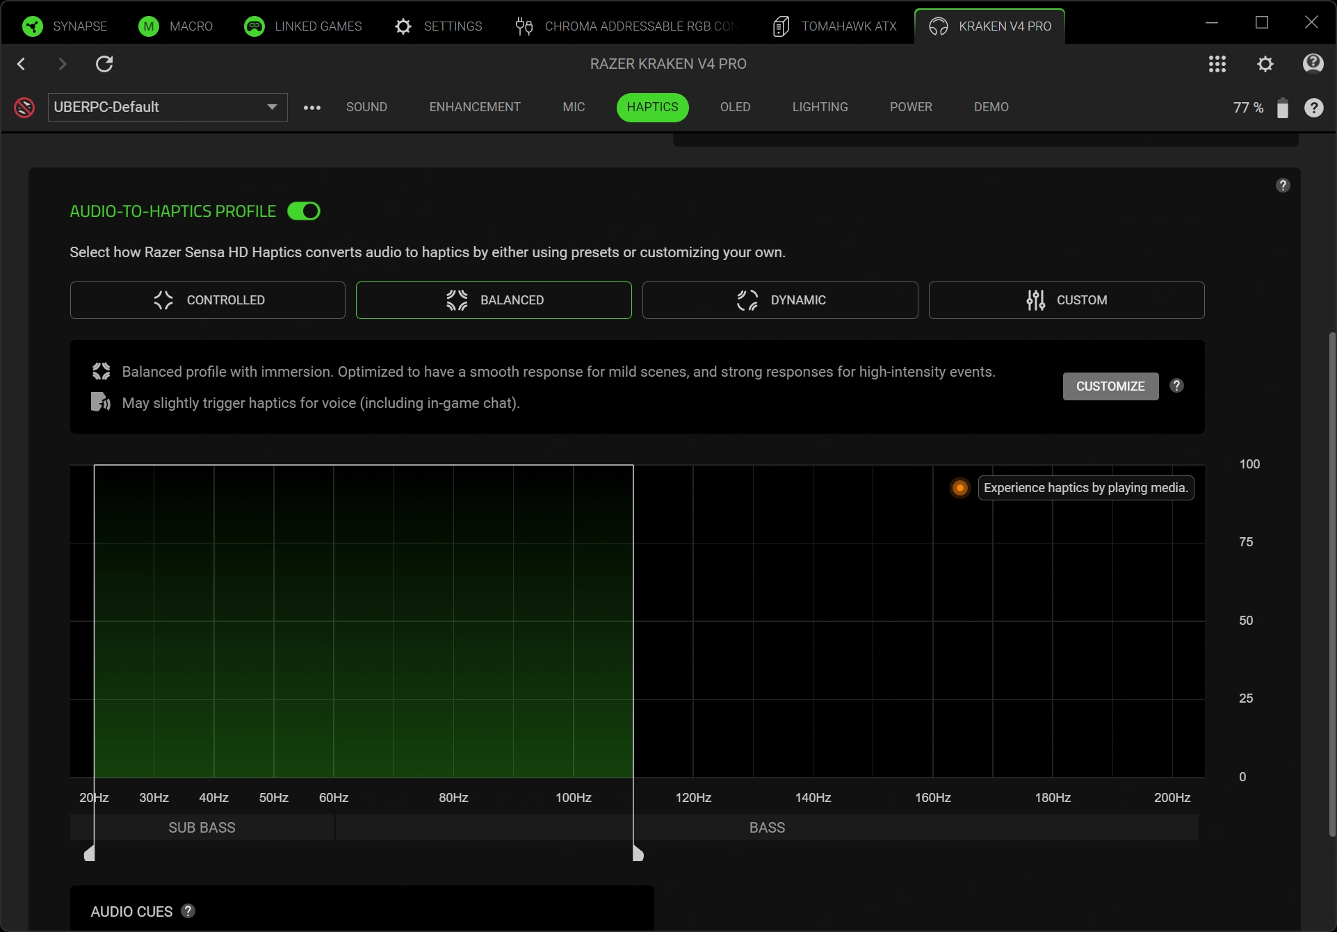Click the Chroma RGB controller icon
Image resolution: width=1337 pixels, height=932 pixels.
click(524, 26)
